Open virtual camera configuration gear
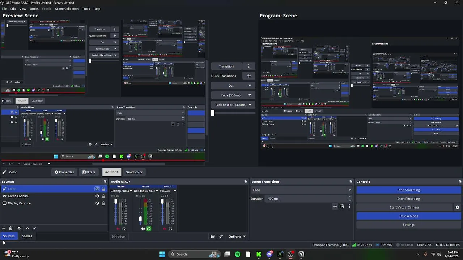 pyautogui.click(x=457, y=207)
